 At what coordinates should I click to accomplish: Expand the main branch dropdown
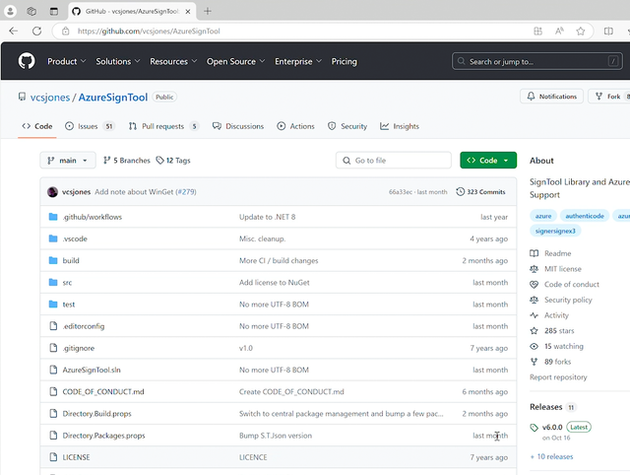pos(67,160)
